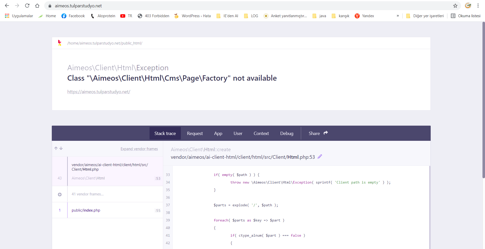Open the browser home page icon
This screenshot has width=485, height=249.
37,6
